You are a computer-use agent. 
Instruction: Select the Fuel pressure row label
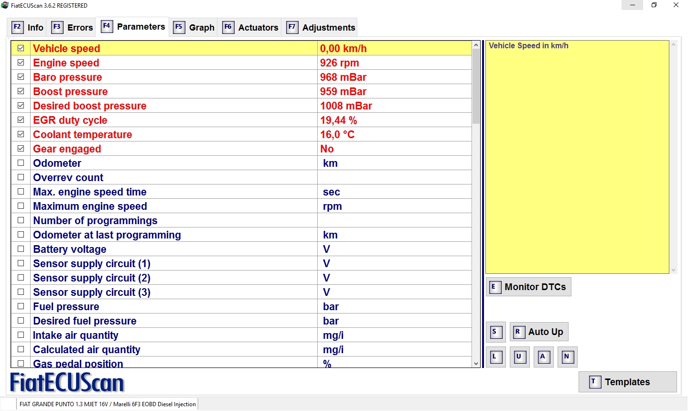[66, 306]
